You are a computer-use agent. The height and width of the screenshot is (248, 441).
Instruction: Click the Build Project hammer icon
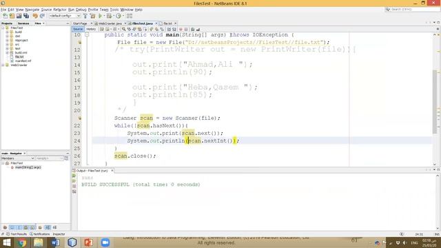click(85, 16)
